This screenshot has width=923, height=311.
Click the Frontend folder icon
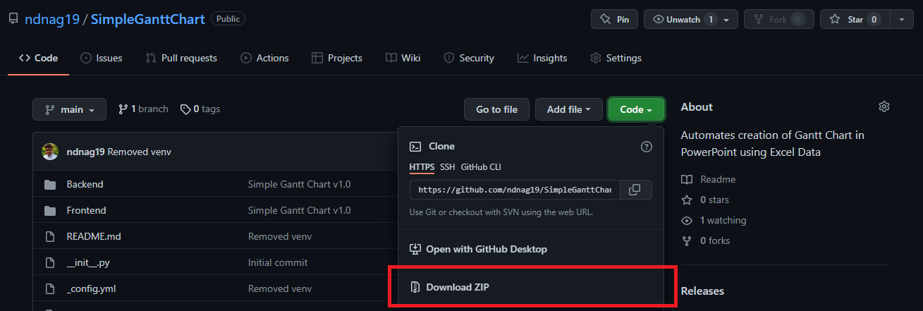point(50,210)
